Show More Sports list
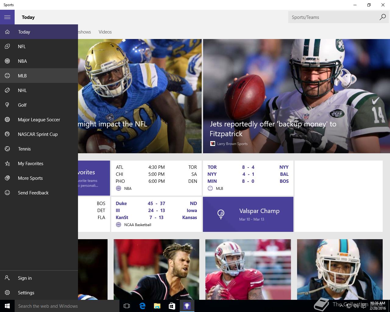 (x=39, y=178)
